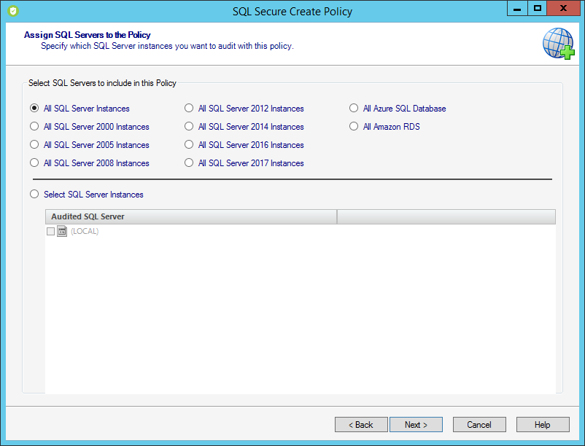The height and width of the screenshot is (446, 585).
Task: Click the Audited SQL Server column header
Action: [x=191, y=216]
